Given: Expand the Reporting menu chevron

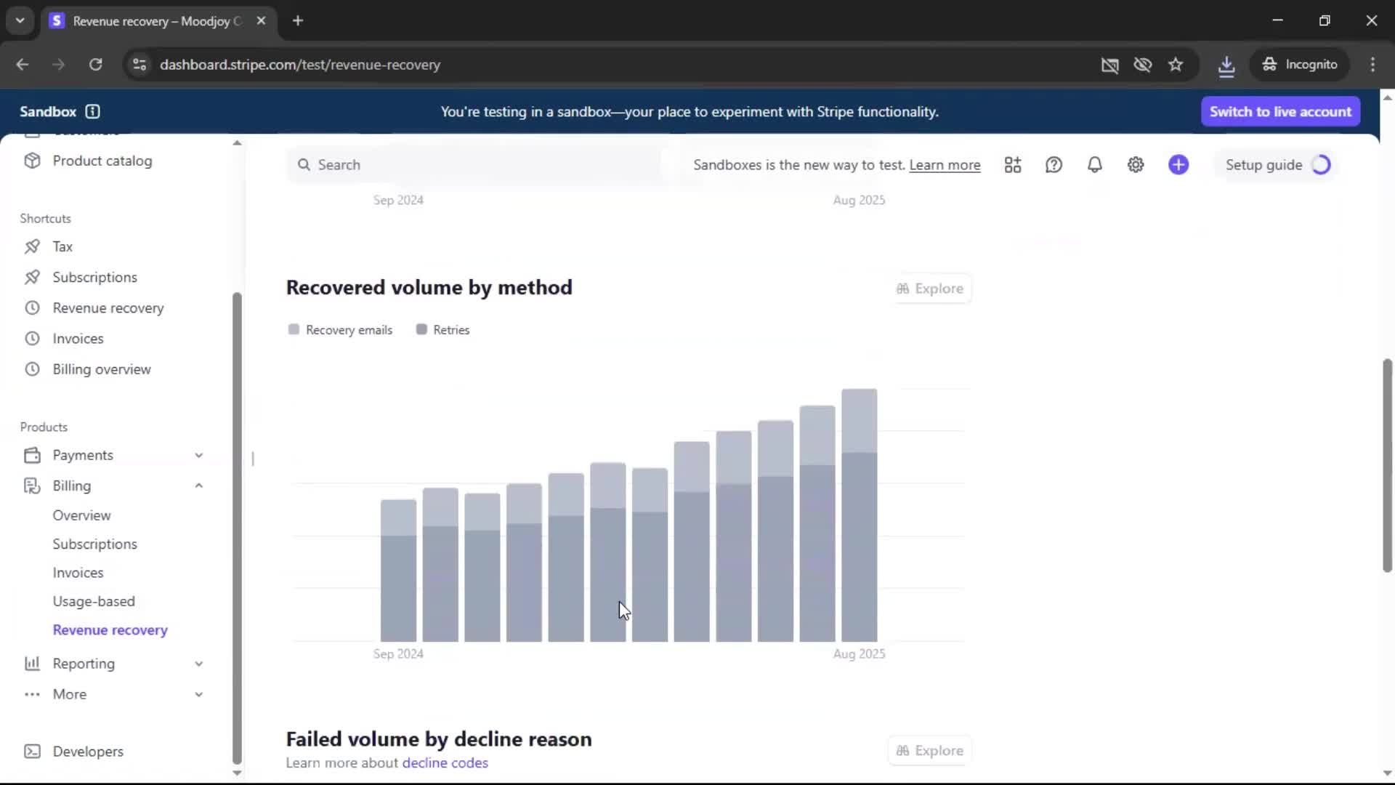Looking at the screenshot, I should (x=198, y=664).
